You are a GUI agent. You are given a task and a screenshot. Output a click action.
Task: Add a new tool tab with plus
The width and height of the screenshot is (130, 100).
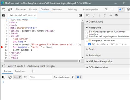(112, 9)
